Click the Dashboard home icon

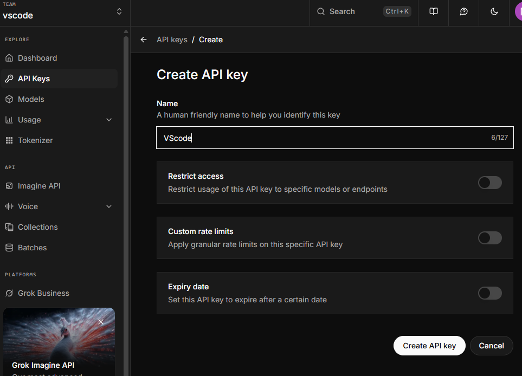[9, 58]
